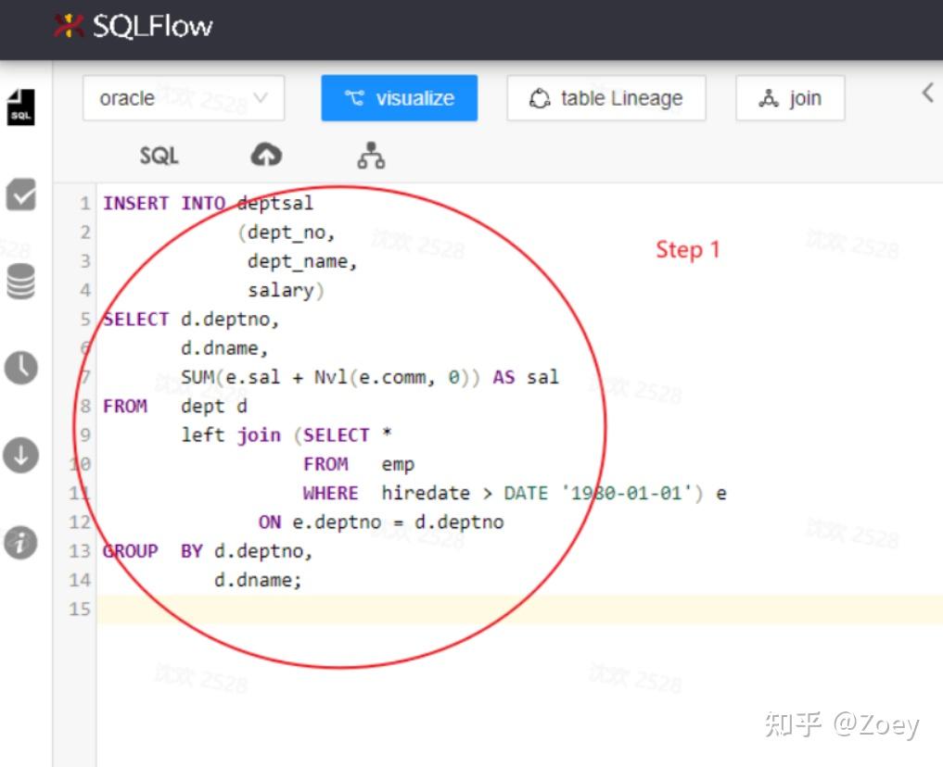Click line number 1 in the editor gutter

(84, 203)
